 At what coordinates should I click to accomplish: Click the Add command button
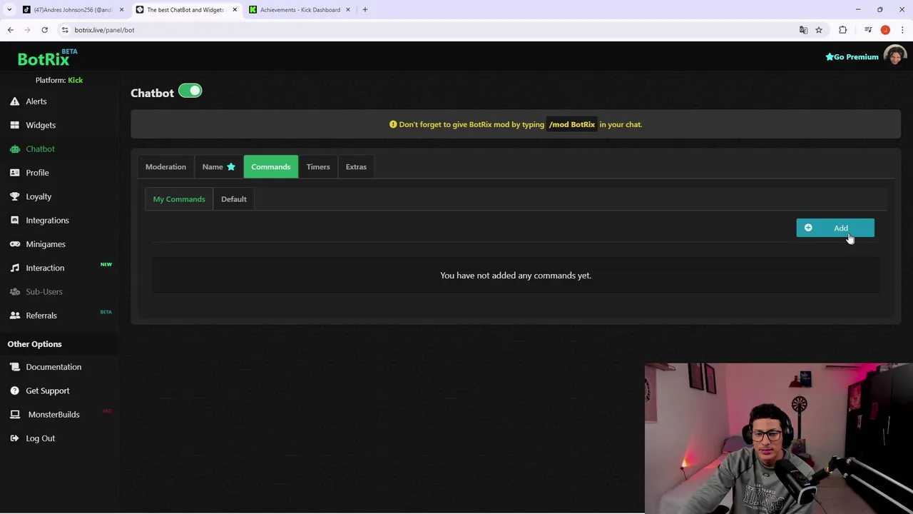835,228
